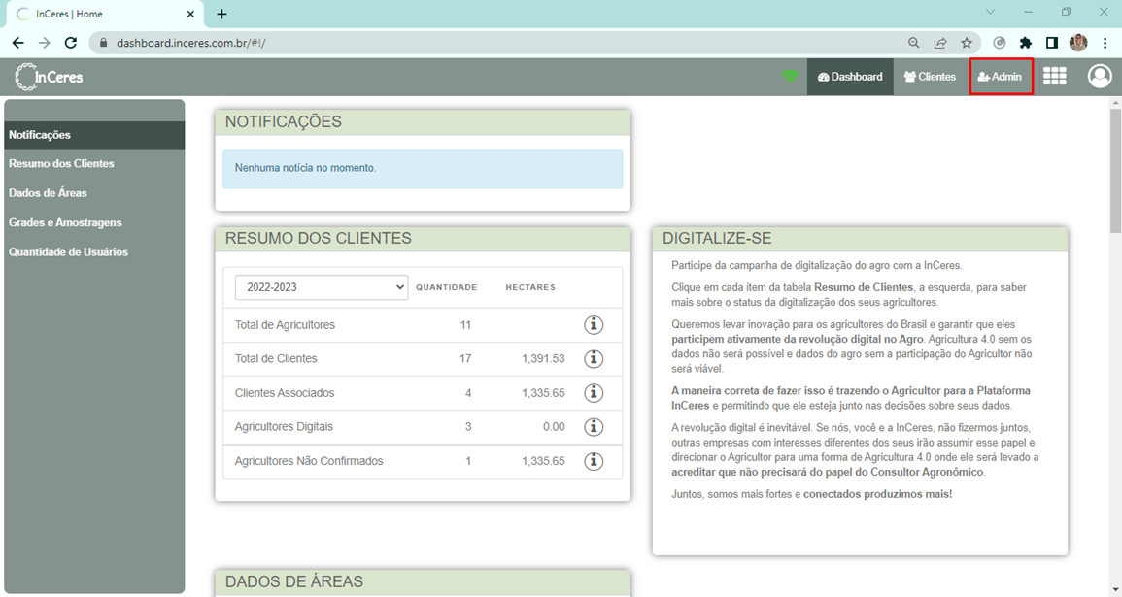The height and width of the screenshot is (597, 1122).
Task: Show info for Agricultores Não Confirmados
Action: click(x=594, y=461)
